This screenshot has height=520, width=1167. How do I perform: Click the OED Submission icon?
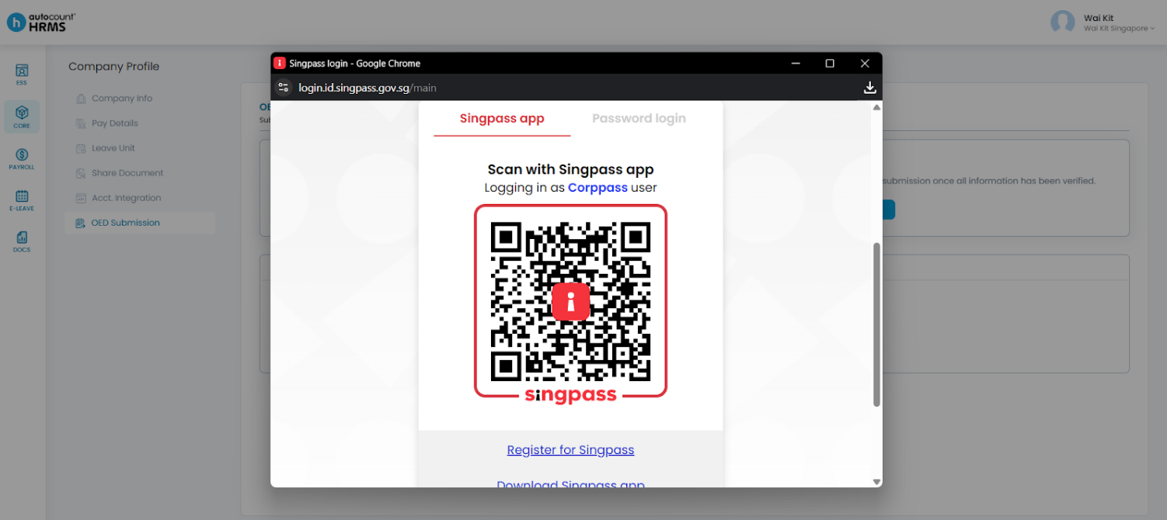point(81,223)
